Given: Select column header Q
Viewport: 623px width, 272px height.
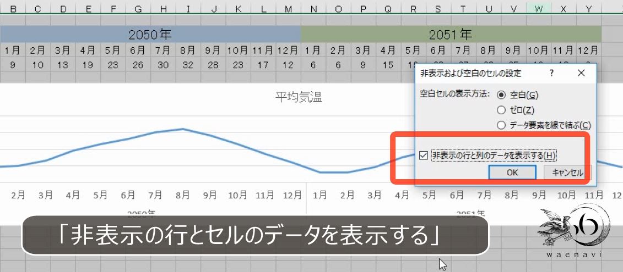Looking at the screenshot, I should coord(388,9).
